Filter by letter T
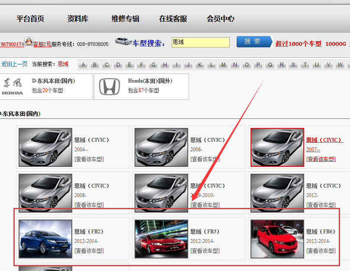 pyautogui.click(x=305, y=65)
